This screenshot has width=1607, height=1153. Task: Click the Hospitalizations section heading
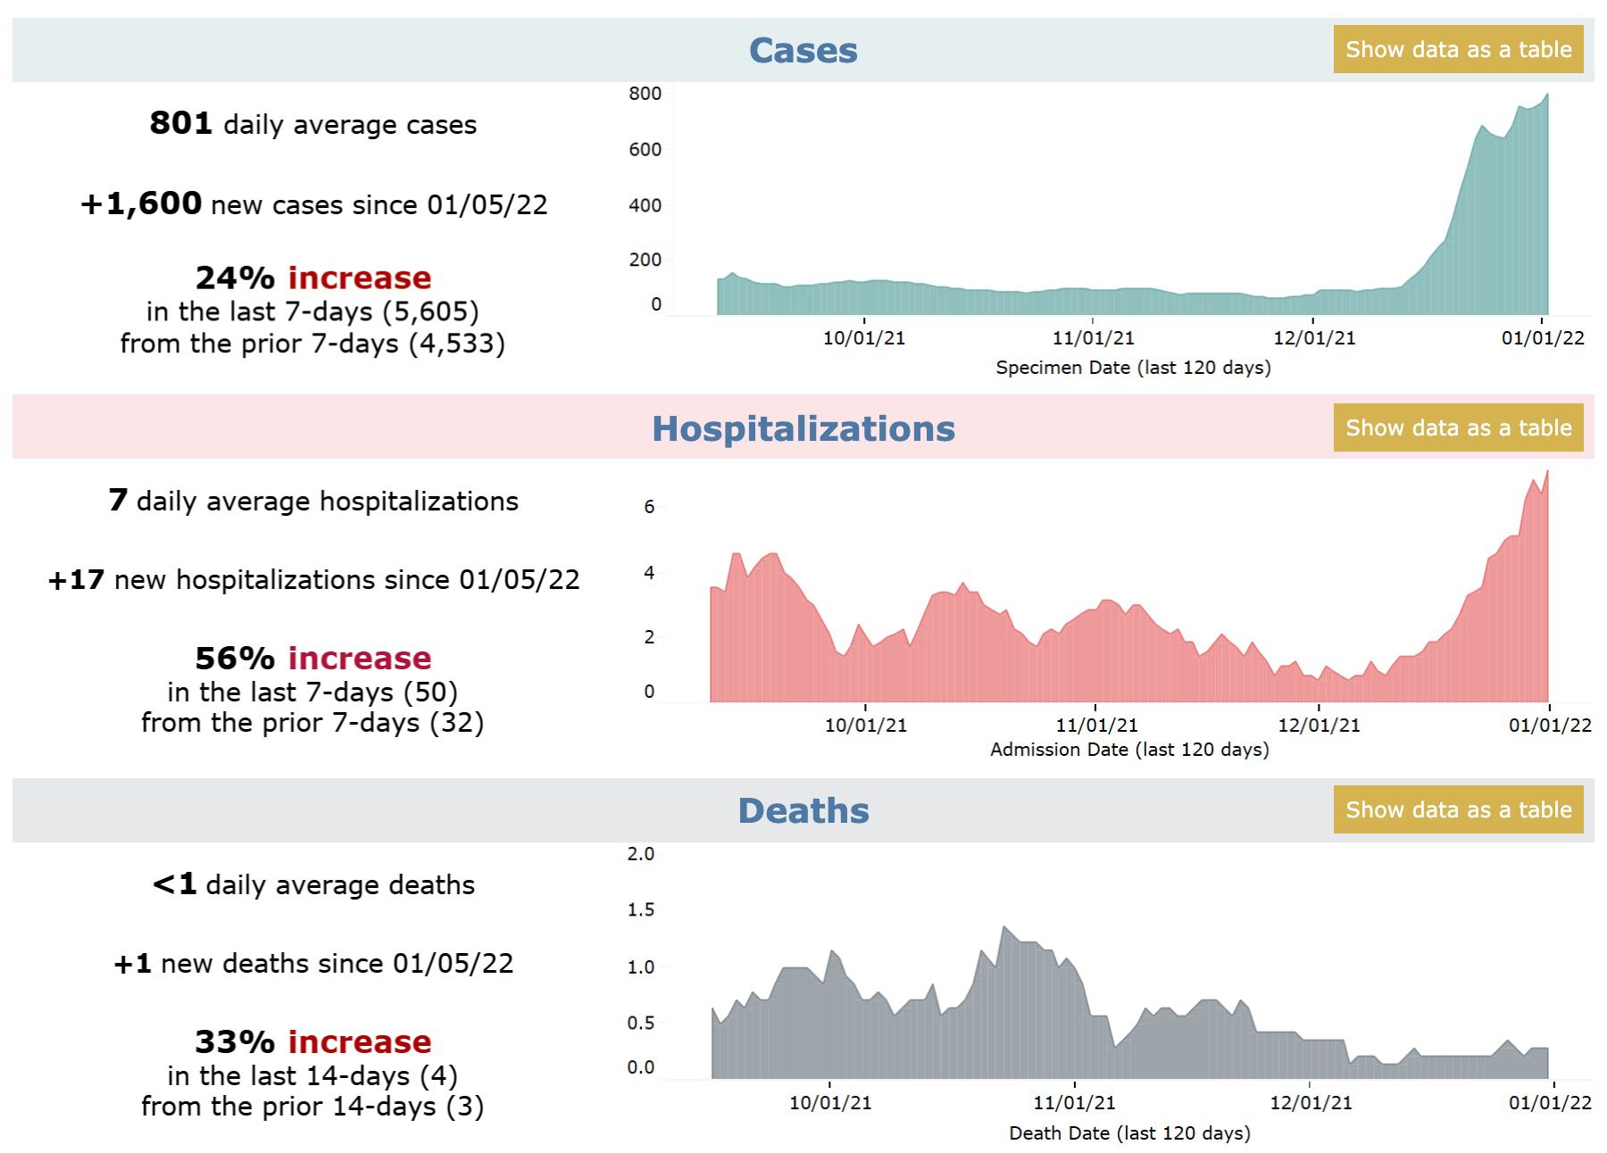(x=803, y=429)
